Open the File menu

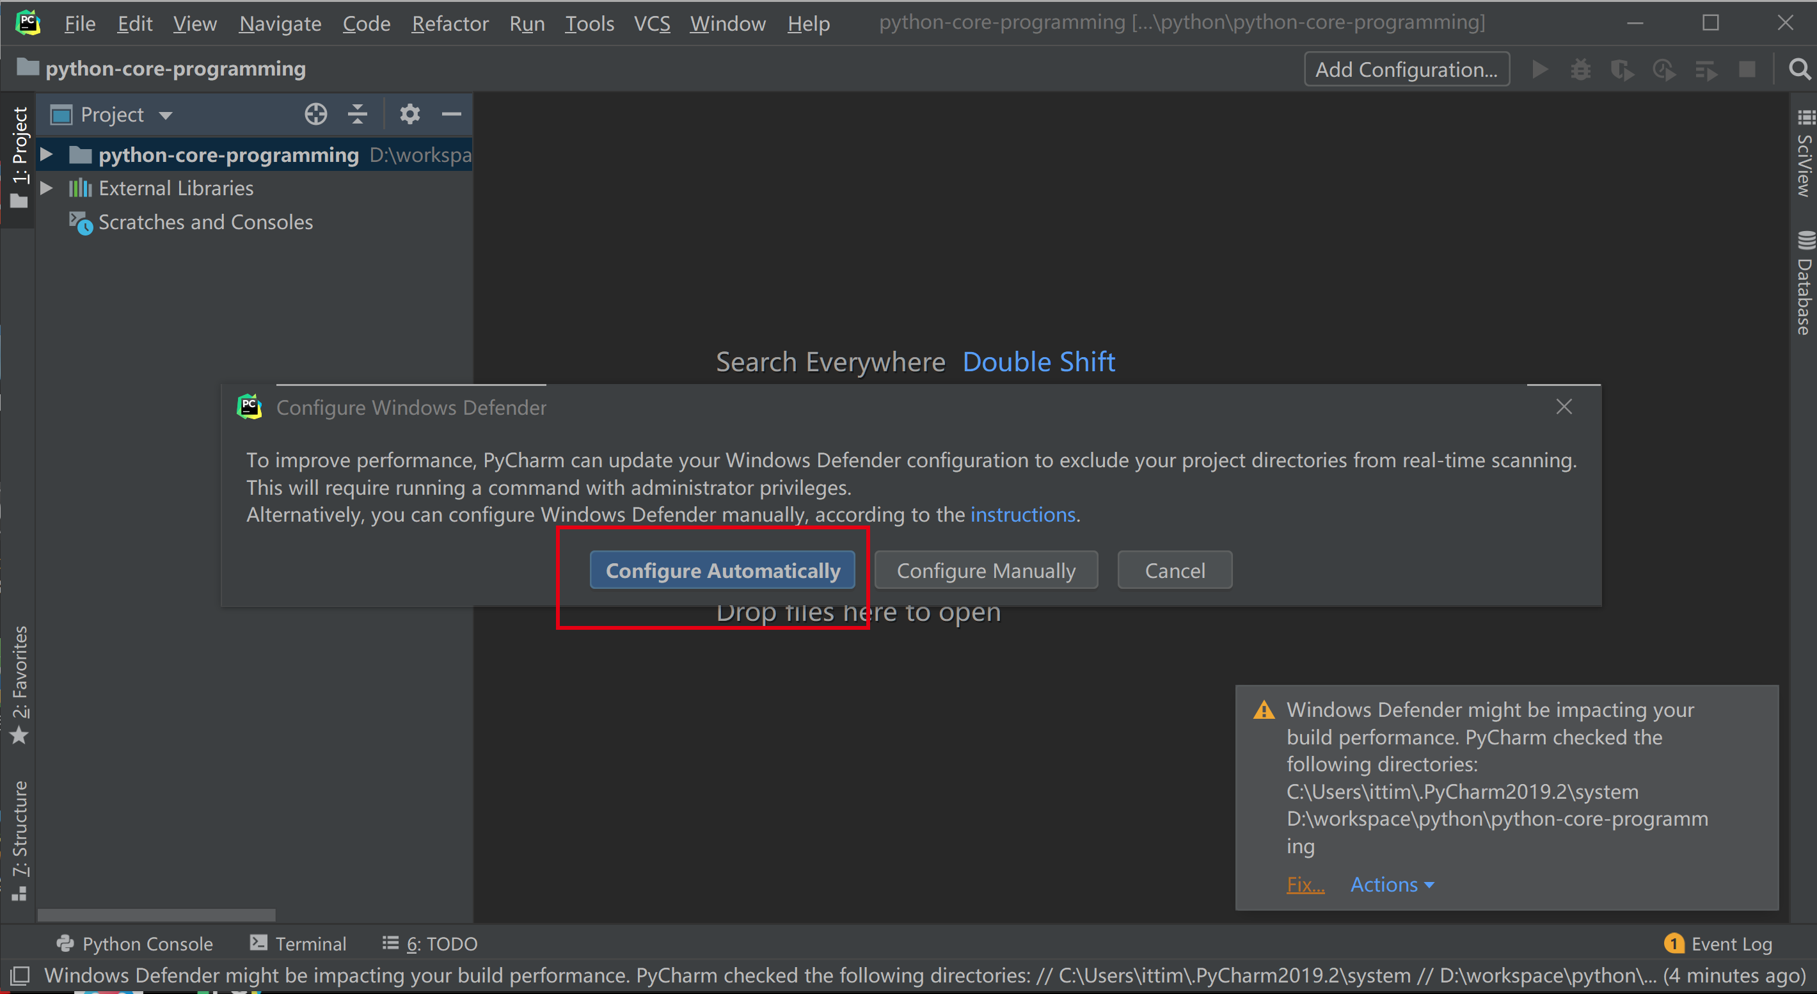[x=80, y=23]
